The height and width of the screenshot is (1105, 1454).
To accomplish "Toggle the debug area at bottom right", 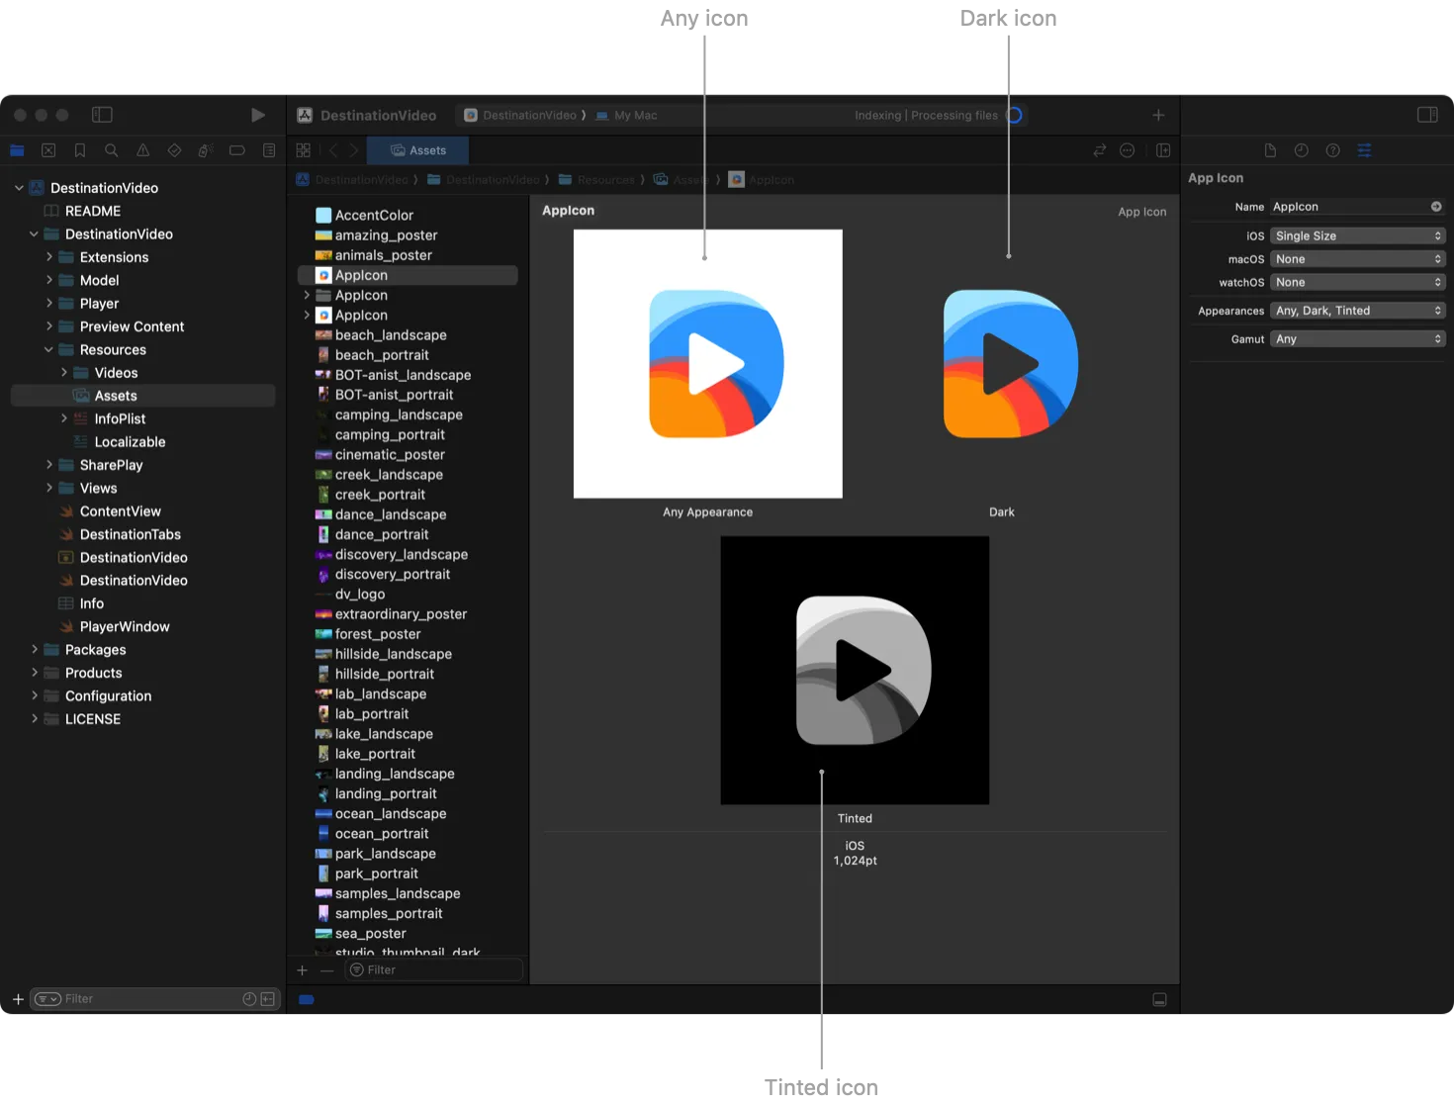I will [1159, 1000].
